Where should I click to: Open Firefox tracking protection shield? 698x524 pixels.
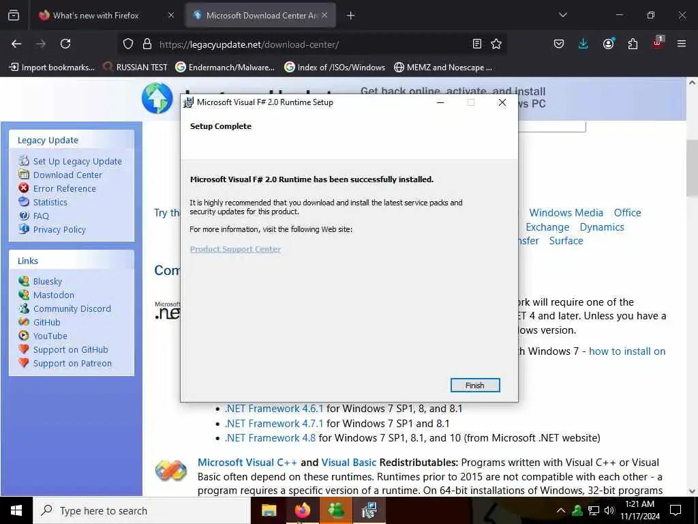coord(128,44)
